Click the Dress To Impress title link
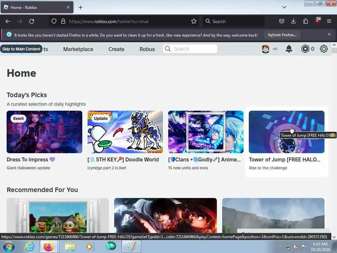The image size is (337, 253). [x=31, y=160]
